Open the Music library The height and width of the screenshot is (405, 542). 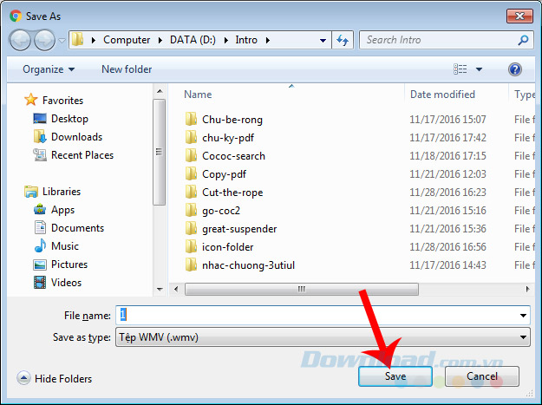pyautogui.click(x=65, y=246)
